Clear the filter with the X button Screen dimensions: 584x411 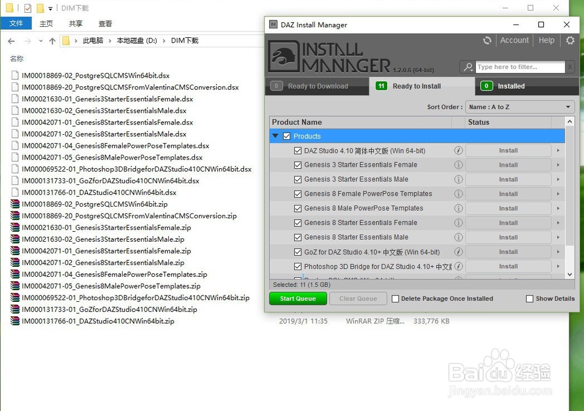coord(570,67)
